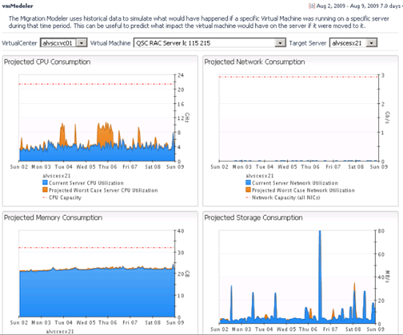Click Sat 08 on the Storage chart axis
The image size is (403, 335).
(x=353, y=329)
